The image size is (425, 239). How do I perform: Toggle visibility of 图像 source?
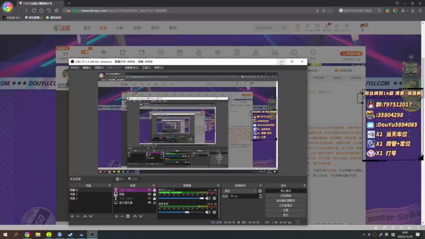pyautogui.click(x=149, y=194)
